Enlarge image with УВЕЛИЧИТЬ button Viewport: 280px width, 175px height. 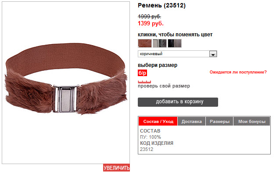coord(116,168)
